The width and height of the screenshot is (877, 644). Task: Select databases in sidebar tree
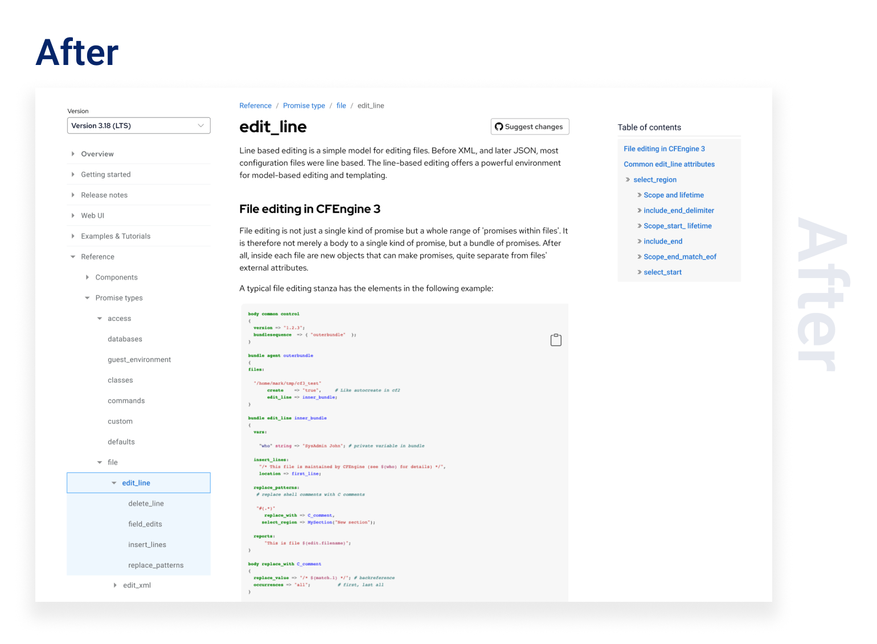click(x=125, y=339)
